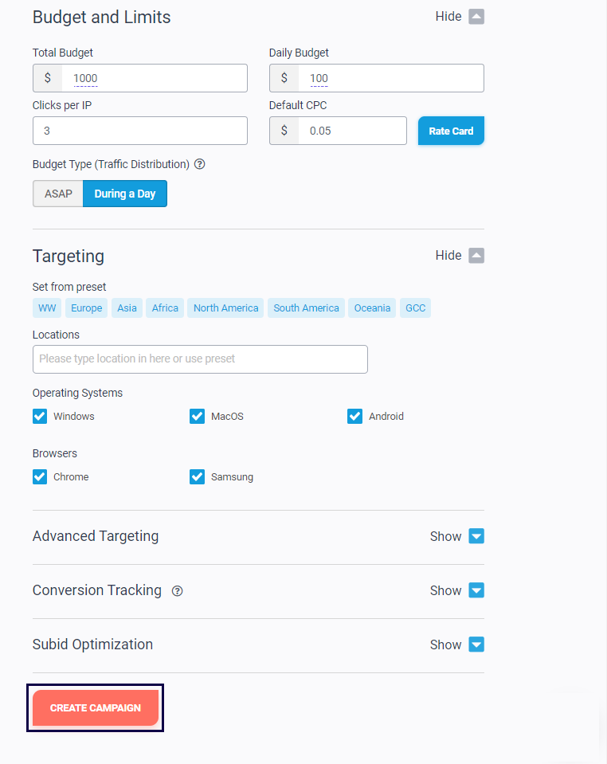Toggle the MacOS checkbox

coord(198,416)
